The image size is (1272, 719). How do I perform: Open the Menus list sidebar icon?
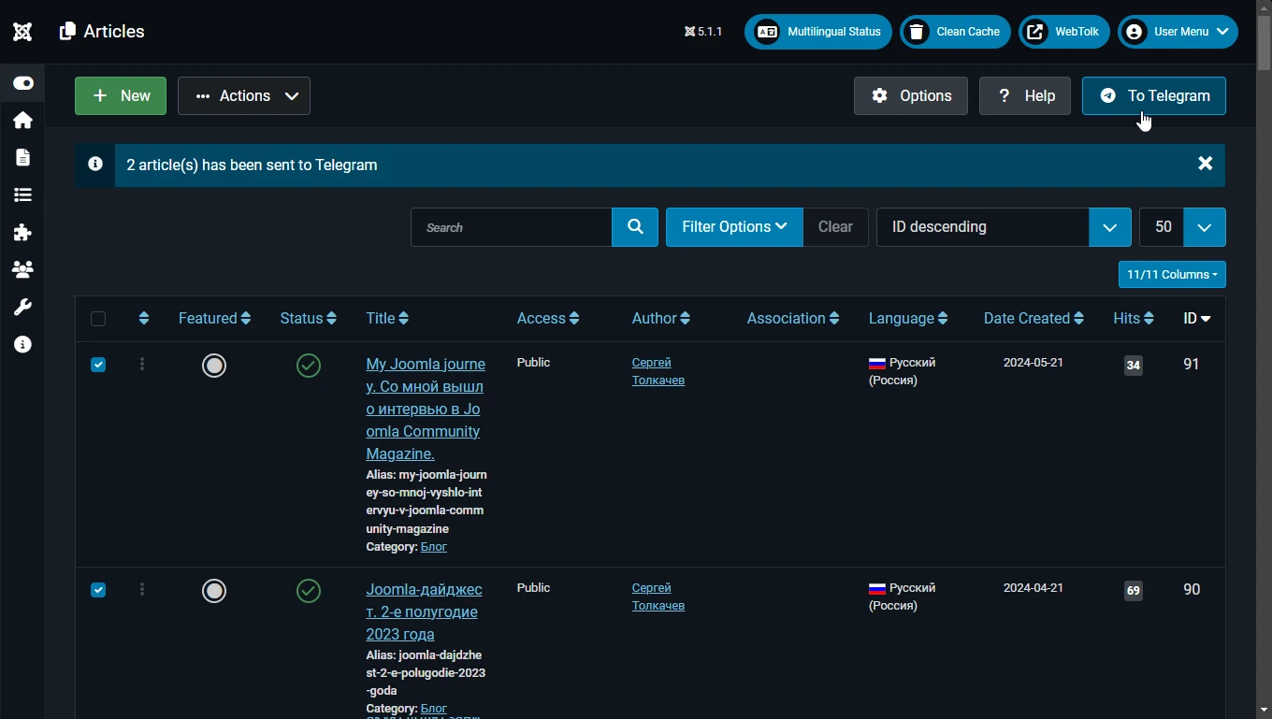22,195
